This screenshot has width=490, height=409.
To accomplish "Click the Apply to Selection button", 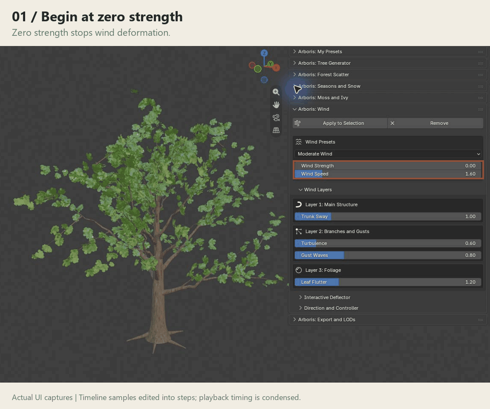I will pos(340,123).
